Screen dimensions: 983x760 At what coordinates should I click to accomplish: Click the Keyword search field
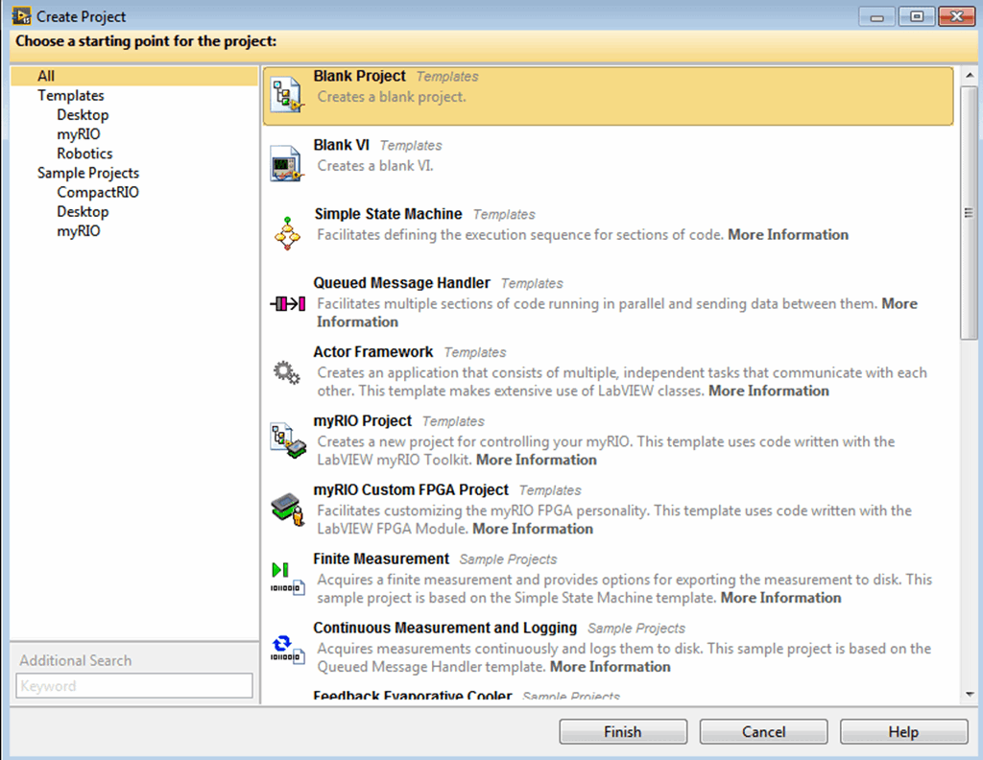coord(133,685)
